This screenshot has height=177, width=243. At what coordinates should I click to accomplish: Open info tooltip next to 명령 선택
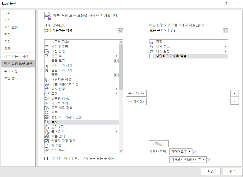point(65,25)
